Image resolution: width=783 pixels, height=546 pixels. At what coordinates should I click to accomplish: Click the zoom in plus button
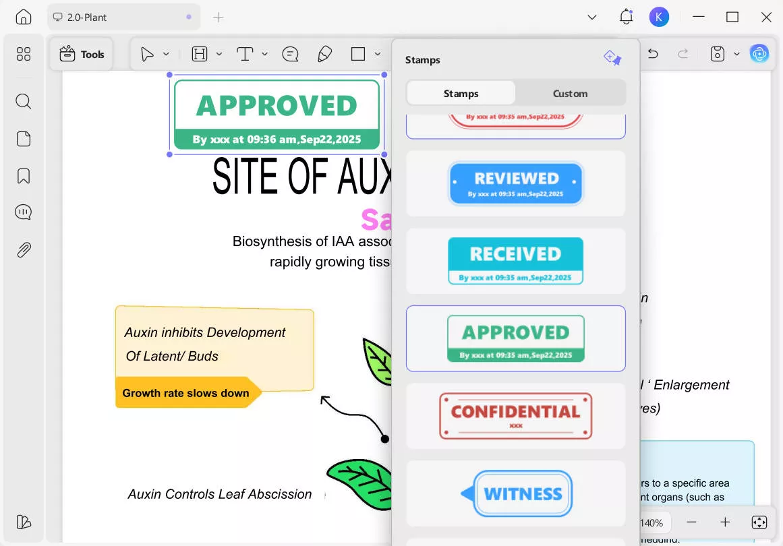point(725,522)
